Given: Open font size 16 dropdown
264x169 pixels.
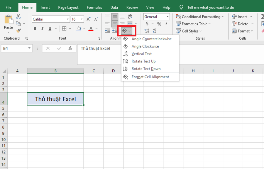Looking at the screenshot, I should coord(82,19).
